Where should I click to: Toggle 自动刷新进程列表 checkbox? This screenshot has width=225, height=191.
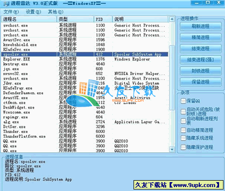click(x=183, y=121)
